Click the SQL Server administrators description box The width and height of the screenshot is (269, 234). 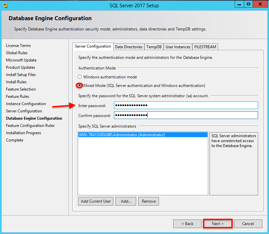pyautogui.click(x=234, y=164)
